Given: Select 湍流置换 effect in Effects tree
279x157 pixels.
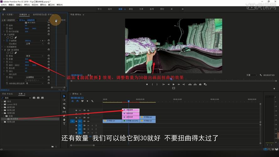Looking at the screenshot, I should pos(14,119).
